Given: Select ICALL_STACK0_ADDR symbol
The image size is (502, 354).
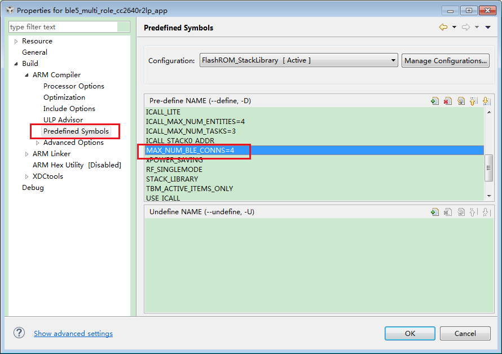Looking at the screenshot, I should click(314, 141).
